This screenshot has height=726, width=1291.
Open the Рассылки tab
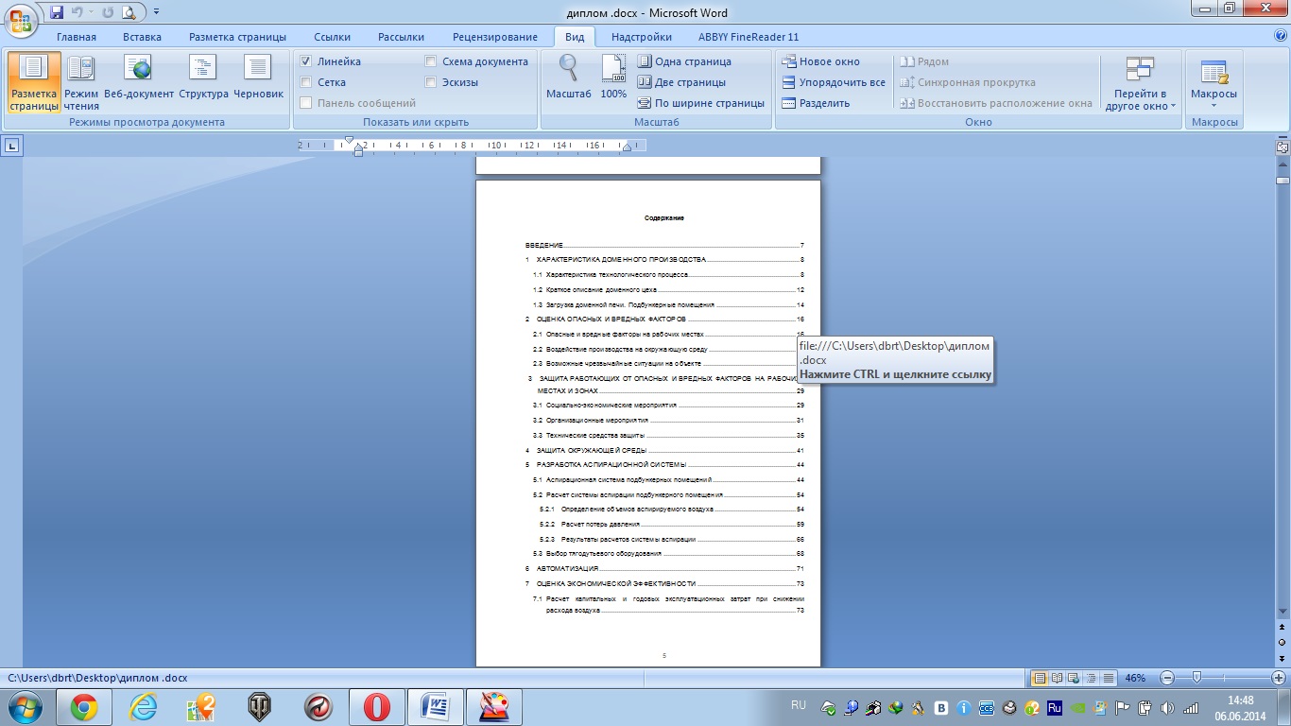click(401, 37)
